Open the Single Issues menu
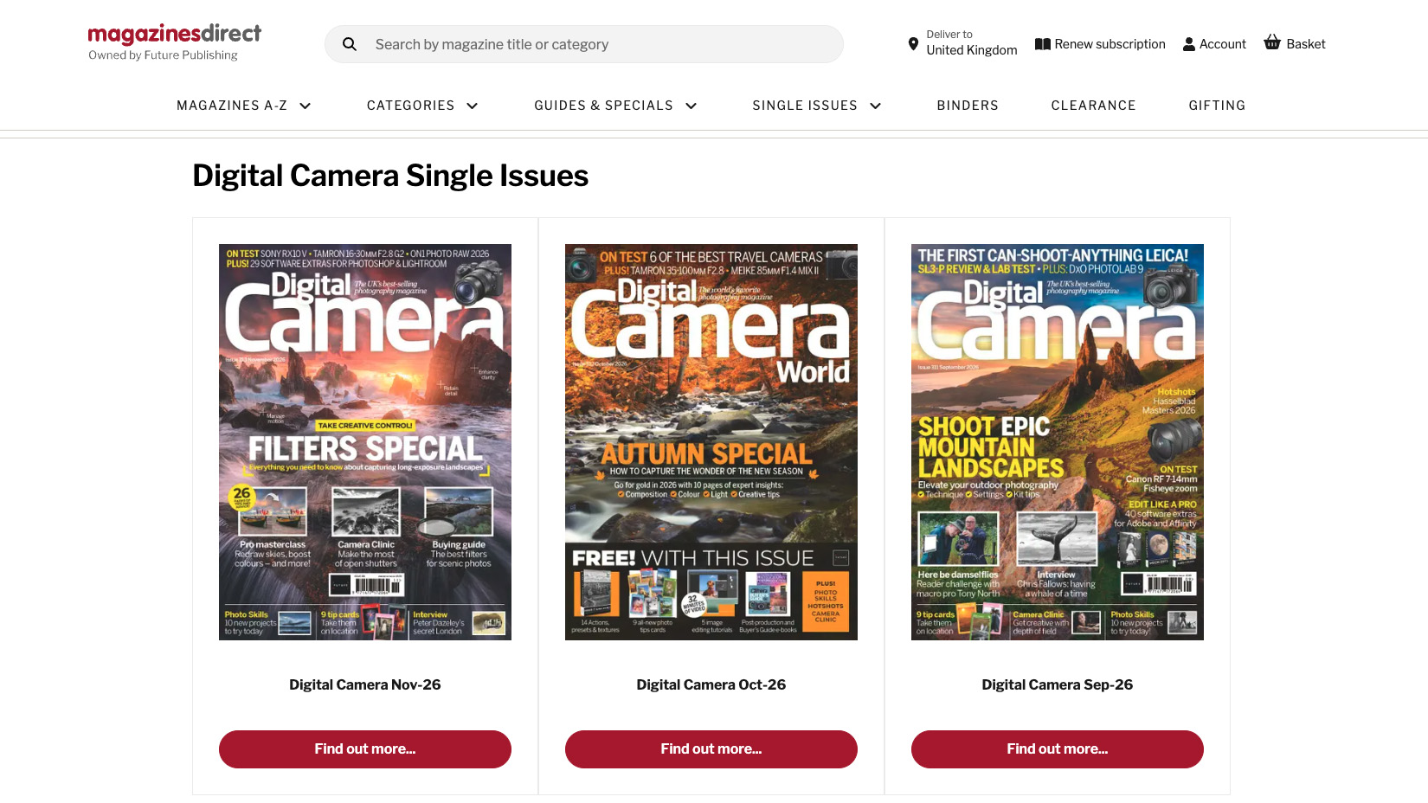The image size is (1428, 803). click(805, 106)
